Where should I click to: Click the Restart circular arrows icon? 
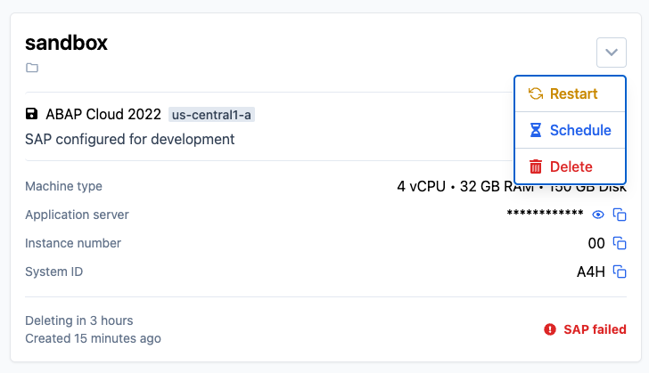click(536, 93)
